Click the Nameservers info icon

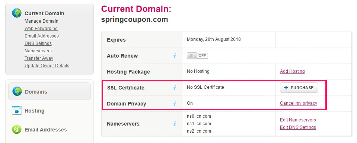tap(175, 124)
